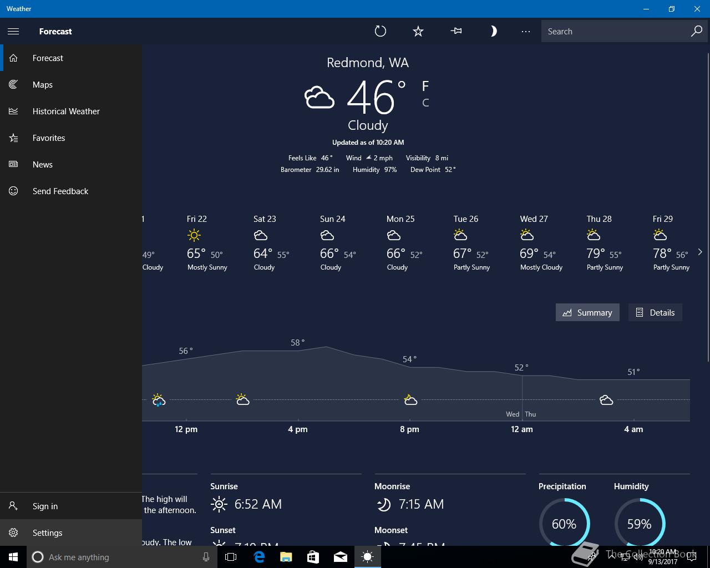This screenshot has width=710, height=568.
Task: Open Favorites in the sidebar
Action: [71, 138]
